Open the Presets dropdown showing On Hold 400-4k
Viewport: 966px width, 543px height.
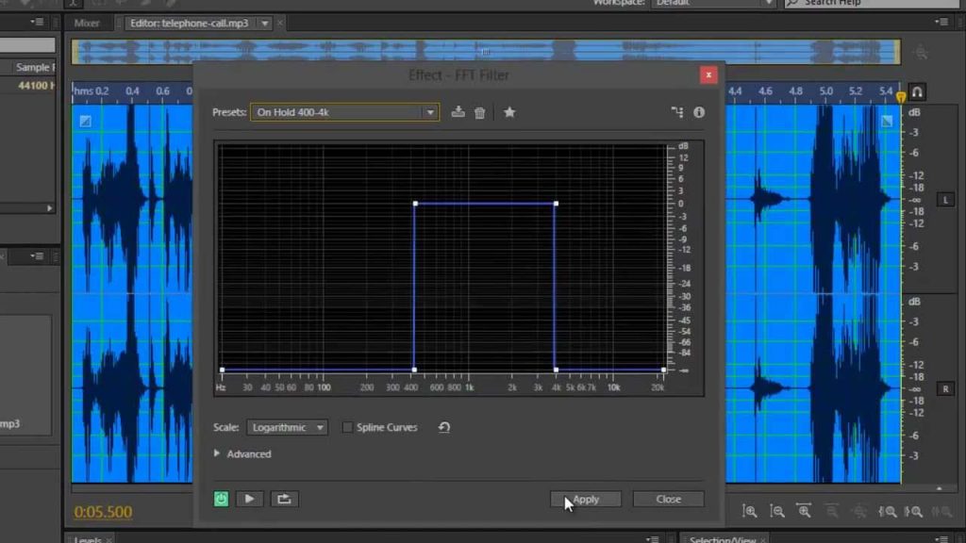344,112
